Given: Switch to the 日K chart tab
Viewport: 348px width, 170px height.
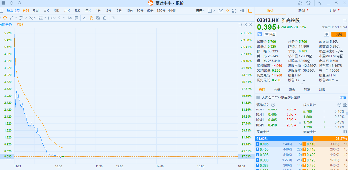Looking at the screenshot, I should point(46,11).
